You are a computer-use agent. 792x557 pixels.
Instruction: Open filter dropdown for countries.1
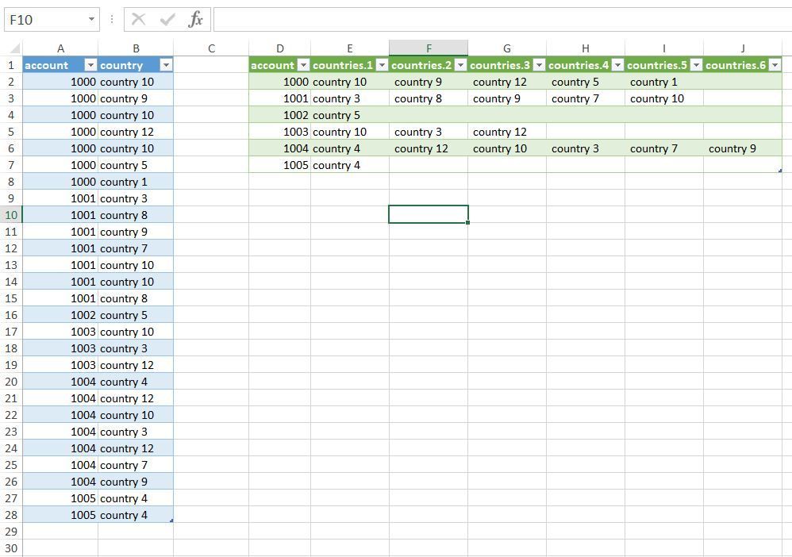click(x=382, y=65)
